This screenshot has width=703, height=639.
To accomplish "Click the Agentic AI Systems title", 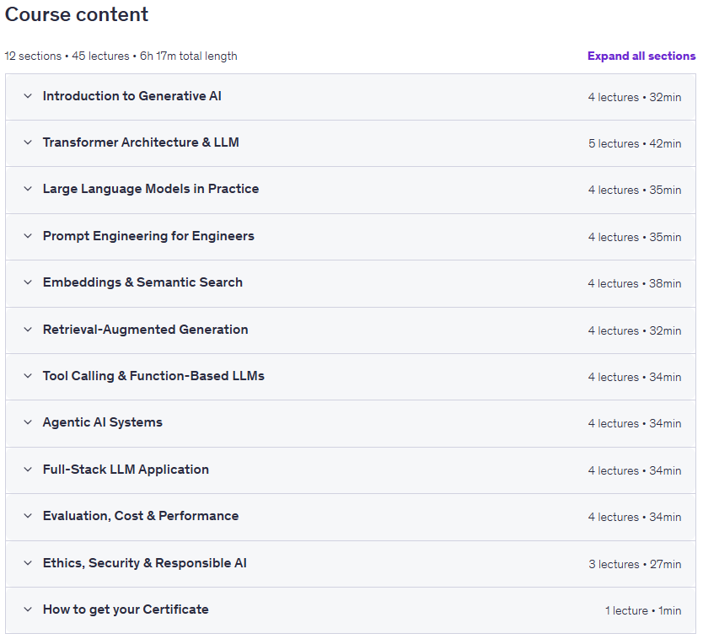I will [102, 422].
